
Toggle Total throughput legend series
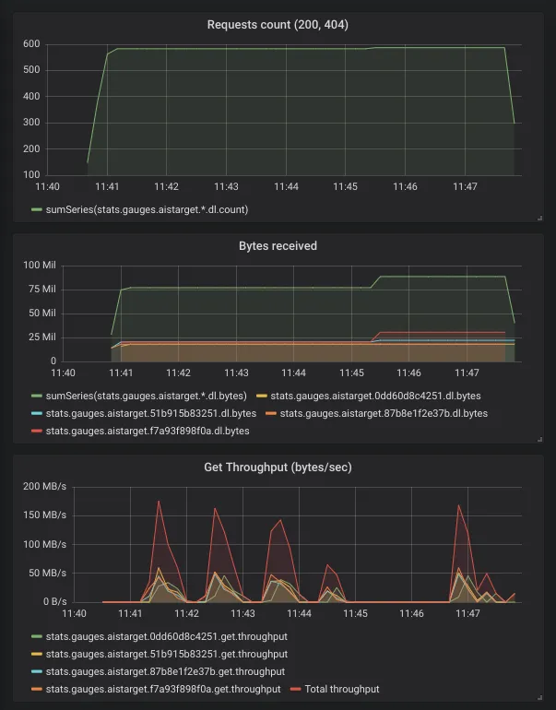coord(342,689)
